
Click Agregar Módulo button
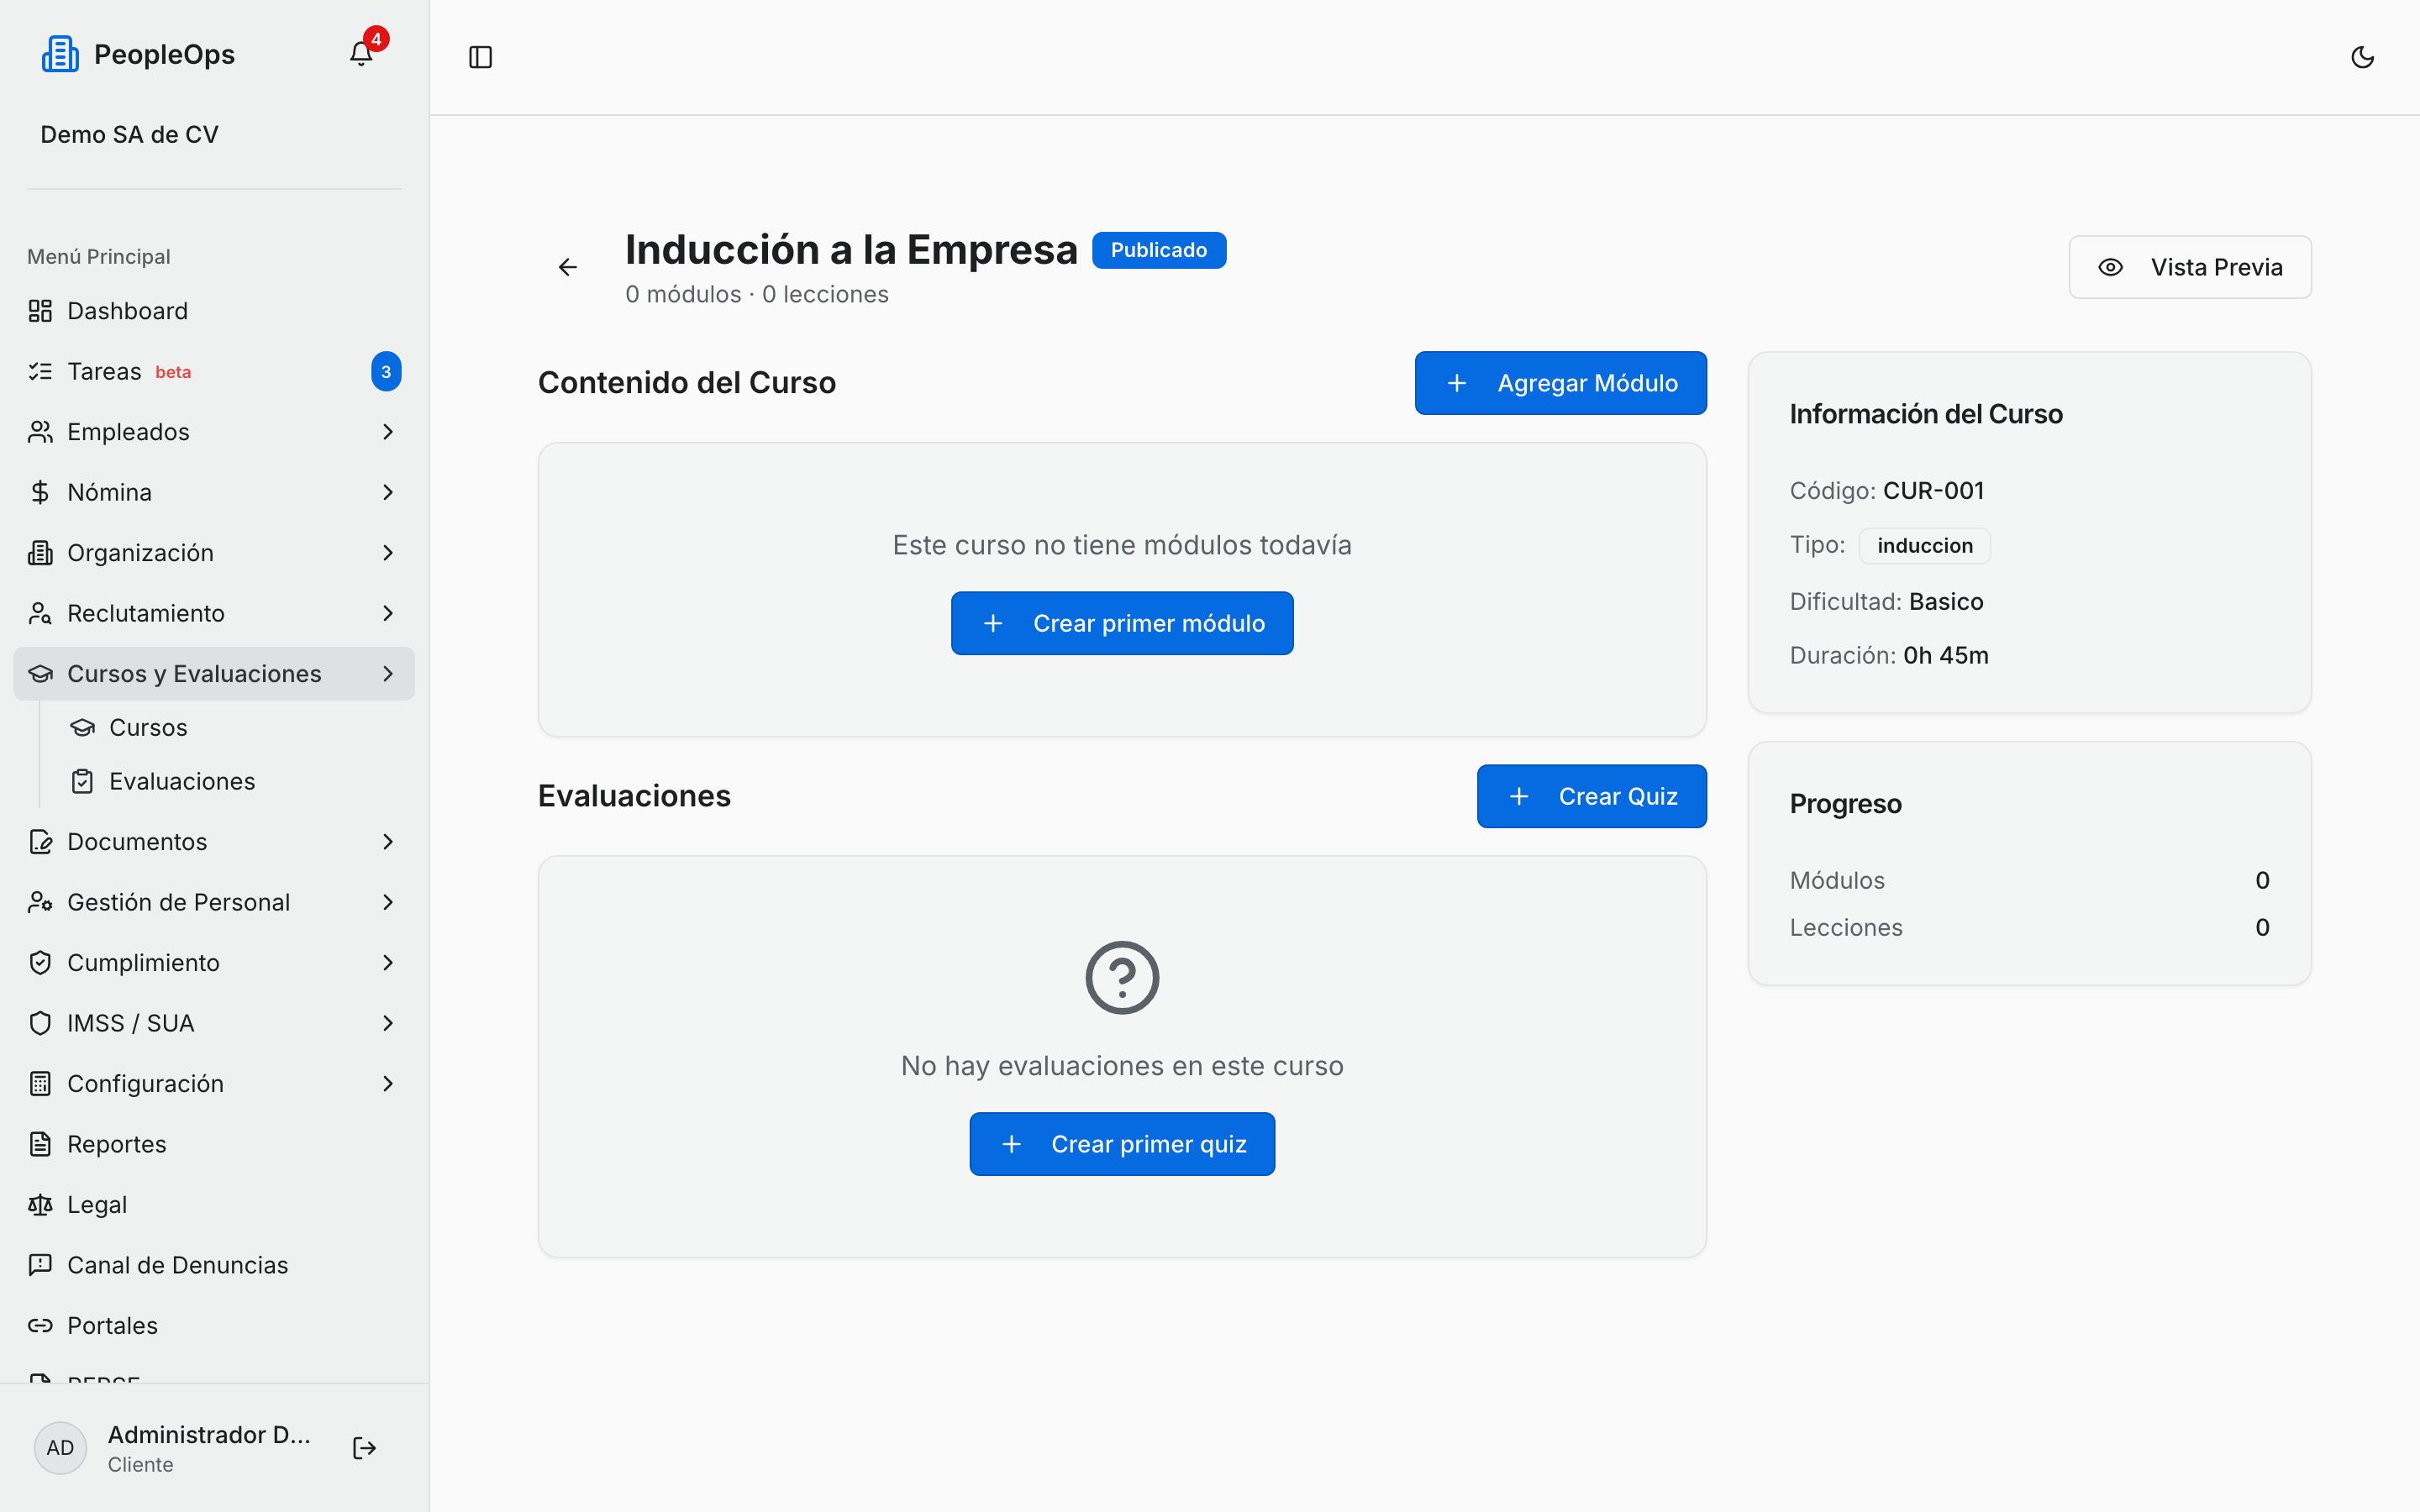[1560, 383]
